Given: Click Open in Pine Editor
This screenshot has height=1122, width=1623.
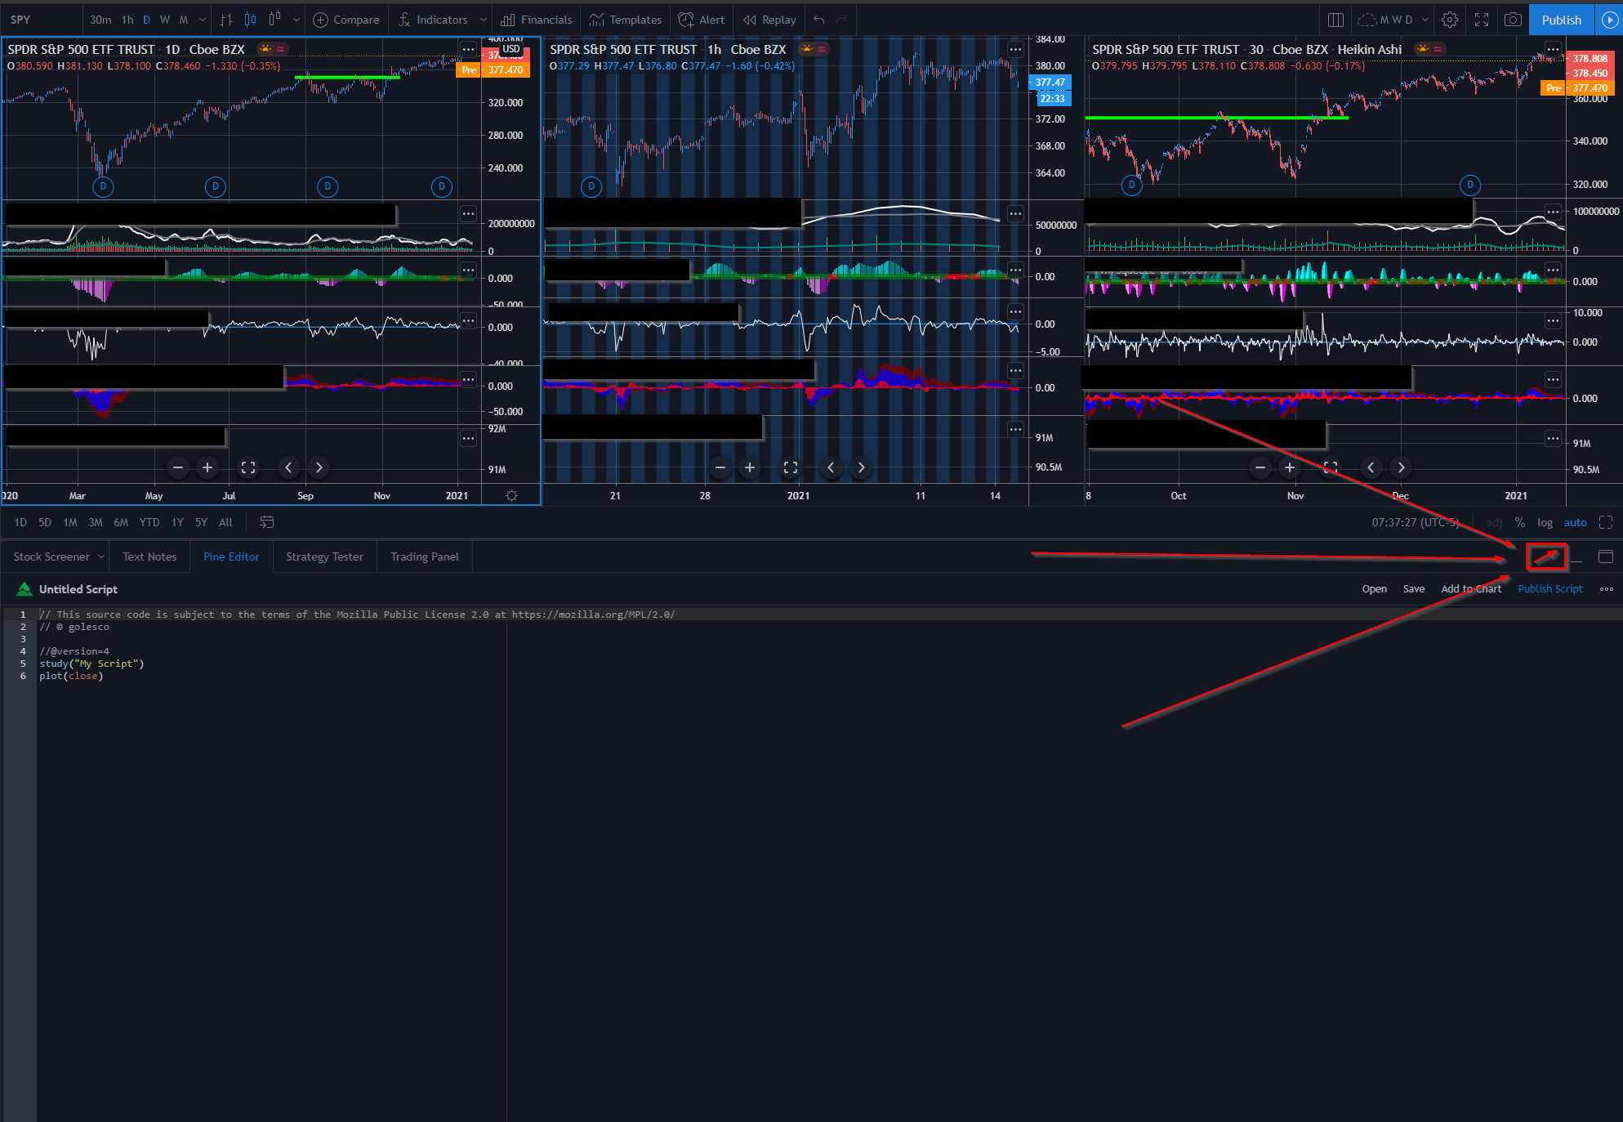Looking at the screenshot, I should pyautogui.click(x=1374, y=589).
